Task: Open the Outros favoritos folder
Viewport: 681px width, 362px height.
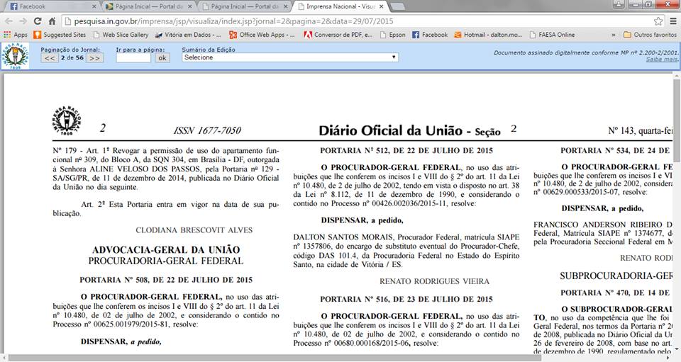Action: point(650,34)
